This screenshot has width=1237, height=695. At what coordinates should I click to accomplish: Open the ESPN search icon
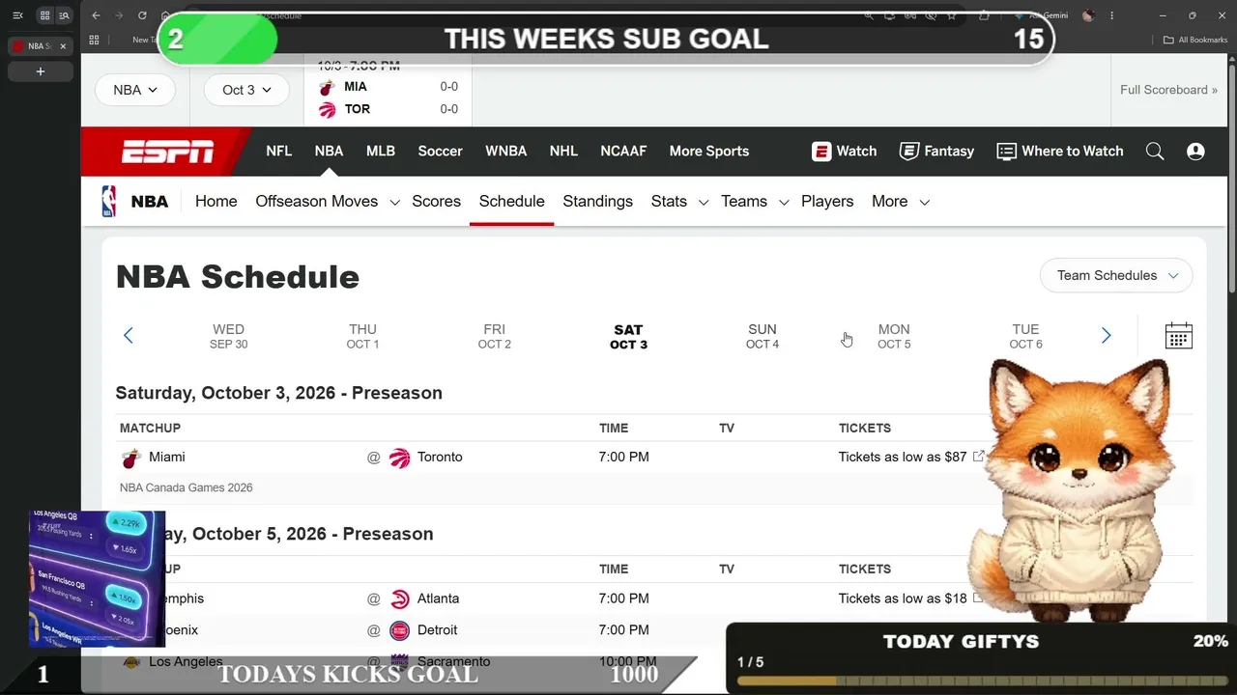coord(1155,152)
